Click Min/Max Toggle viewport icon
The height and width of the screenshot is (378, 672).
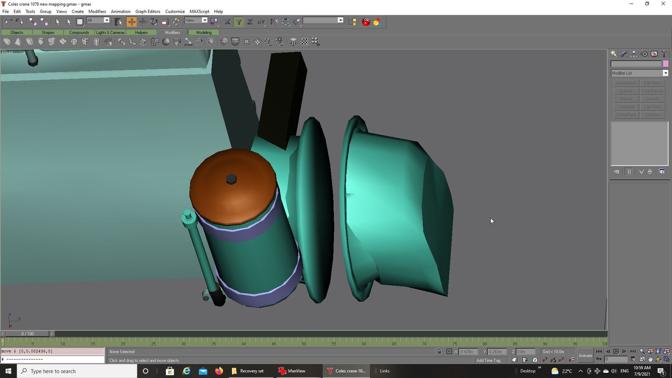coord(667,360)
